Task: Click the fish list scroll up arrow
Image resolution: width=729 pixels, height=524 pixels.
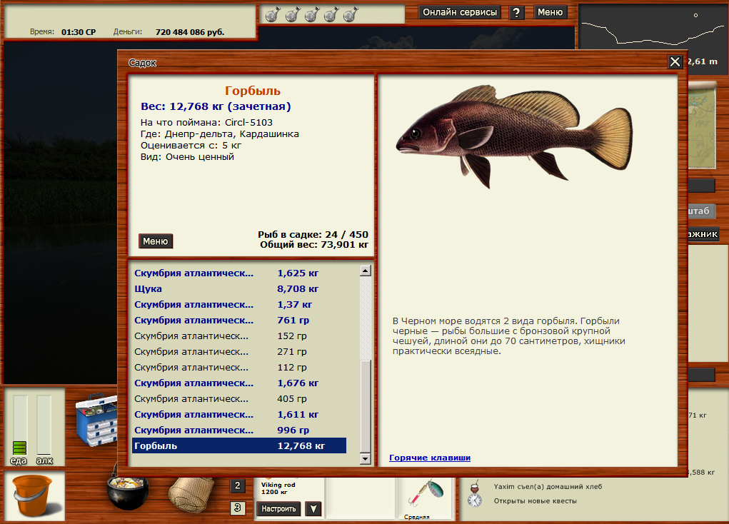Action: coord(366,271)
